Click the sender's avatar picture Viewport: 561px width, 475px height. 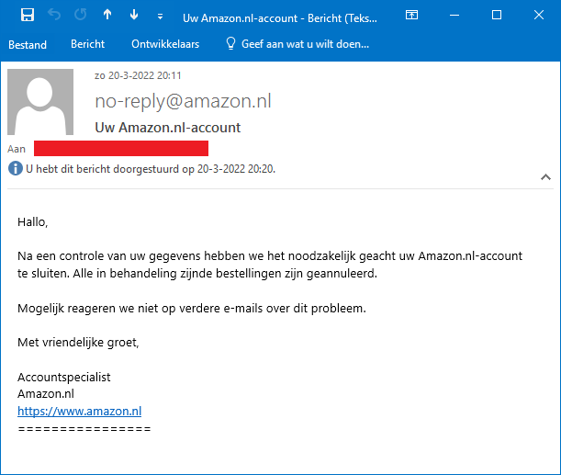point(40,101)
